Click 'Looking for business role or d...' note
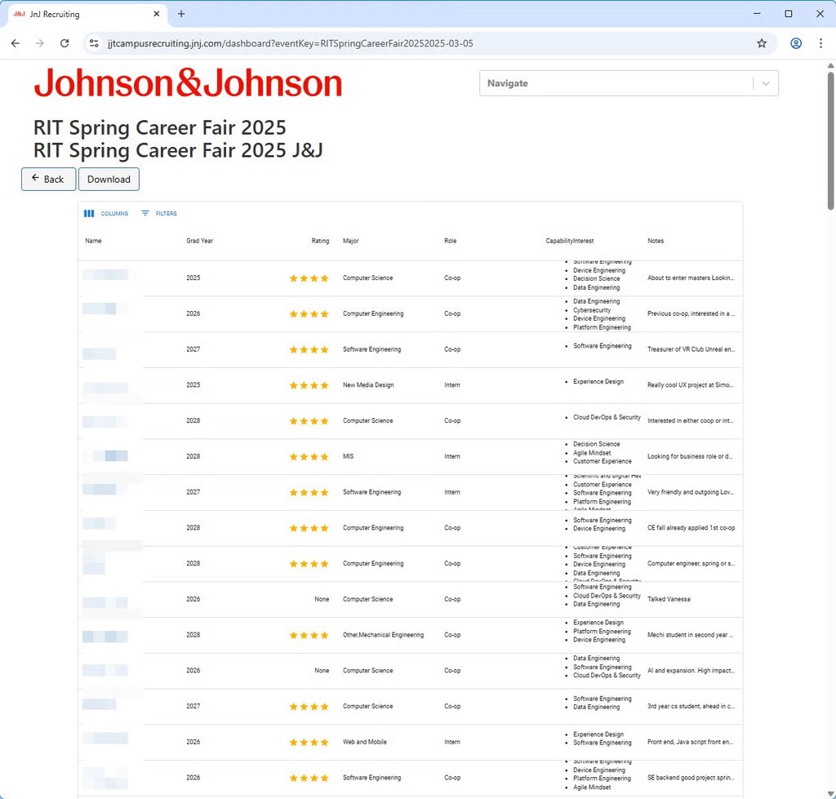This screenshot has height=799, width=836. tap(690, 456)
